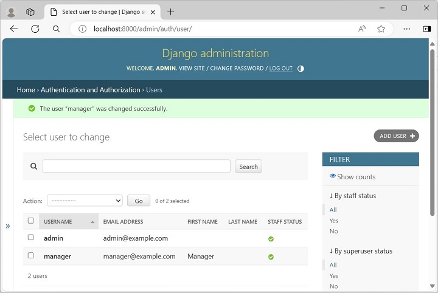Collapse the By superuser status filter
Screen dimensions: 438x293
(x=361, y=251)
